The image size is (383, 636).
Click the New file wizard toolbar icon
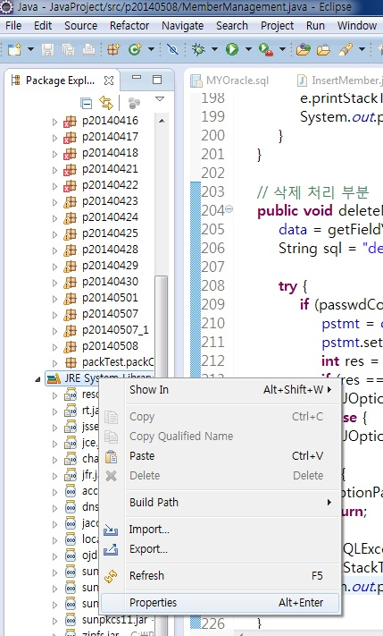(x=14, y=49)
